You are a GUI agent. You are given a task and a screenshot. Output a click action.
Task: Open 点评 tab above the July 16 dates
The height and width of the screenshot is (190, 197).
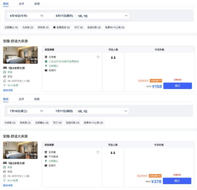[x=21, y=99]
